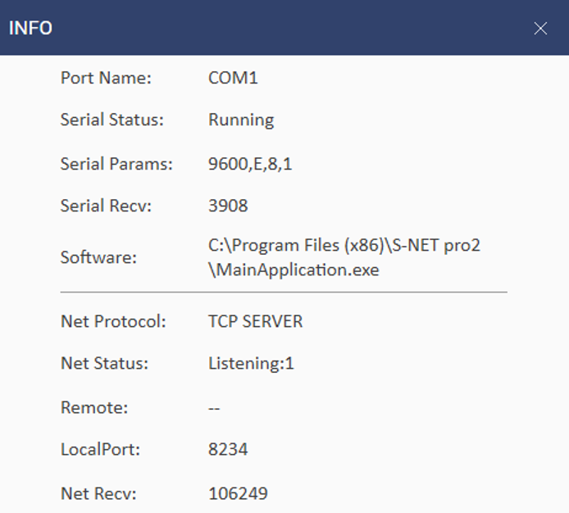Image resolution: width=569 pixels, height=513 pixels.
Task: Click the Software label
Action: click(x=98, y=257)
